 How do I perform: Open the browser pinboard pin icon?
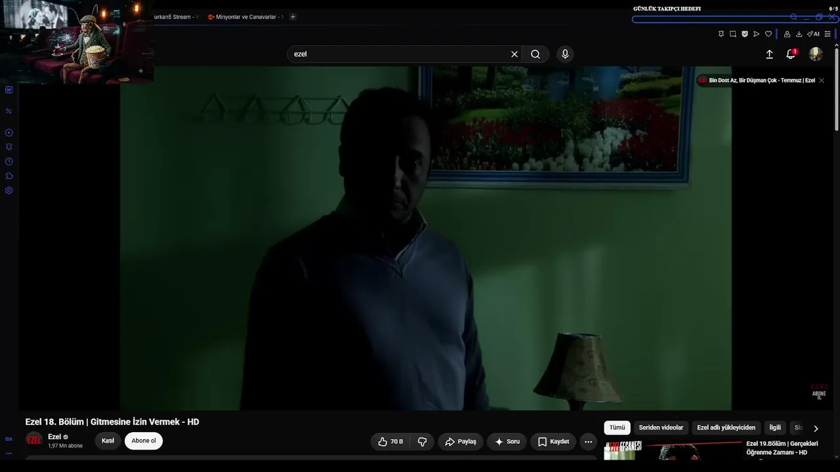[721, 34]
